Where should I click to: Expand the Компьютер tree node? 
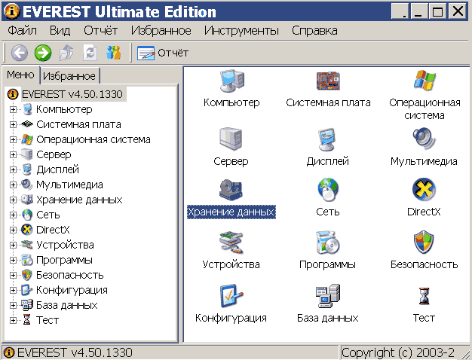pyautogui.click(x=13, y=109)
